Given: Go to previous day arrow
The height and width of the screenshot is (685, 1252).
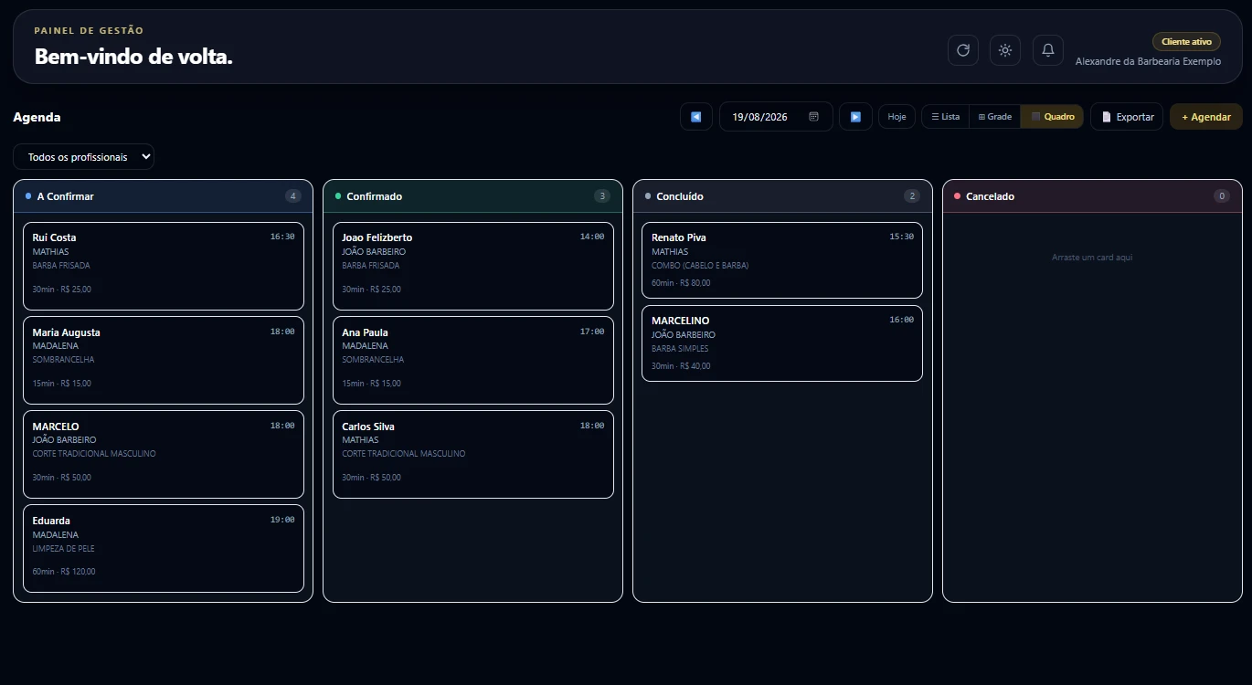Looking at the screenshot, I should click(x=696, y=117).
